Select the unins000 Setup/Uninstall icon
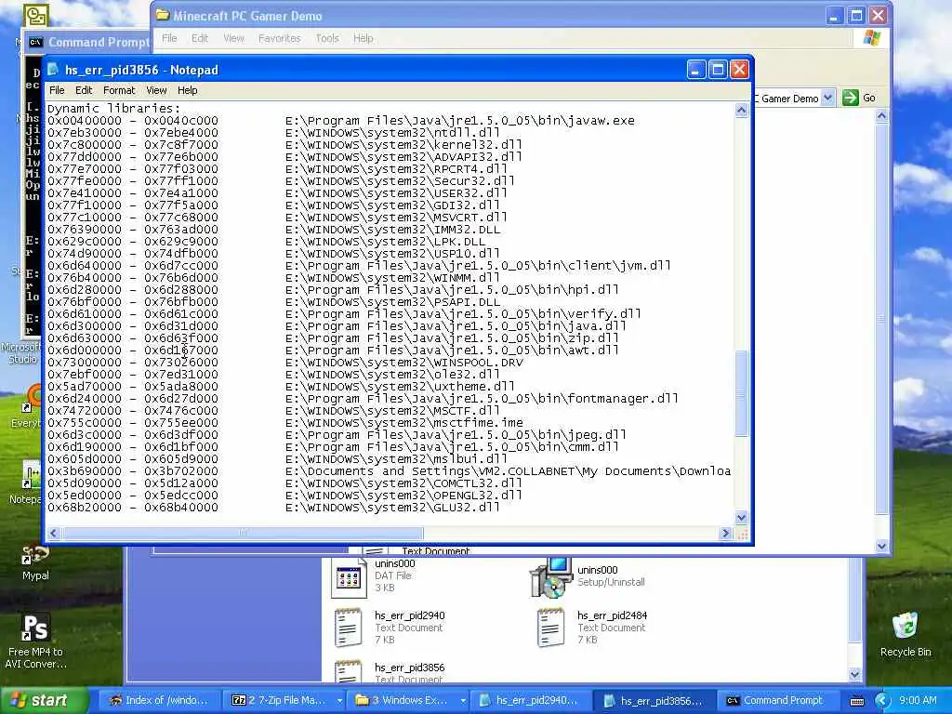The height and width of the screenshot is (714, 952). [x=551, y=576]
